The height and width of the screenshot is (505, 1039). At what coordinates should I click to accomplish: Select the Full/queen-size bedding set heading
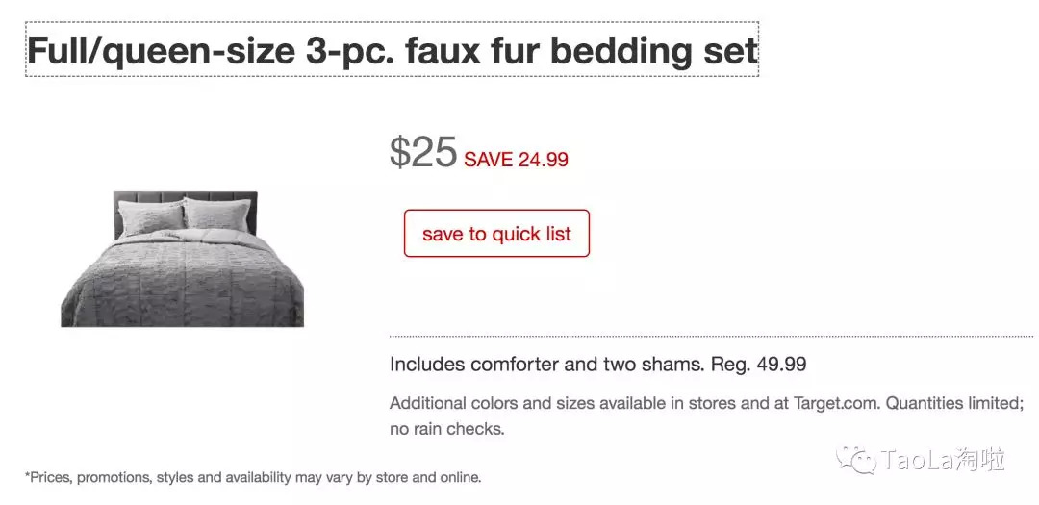(392, 50)
